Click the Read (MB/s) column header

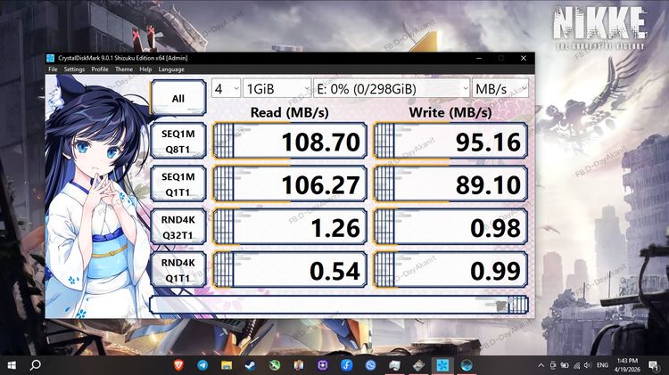(x=289, y=112)
